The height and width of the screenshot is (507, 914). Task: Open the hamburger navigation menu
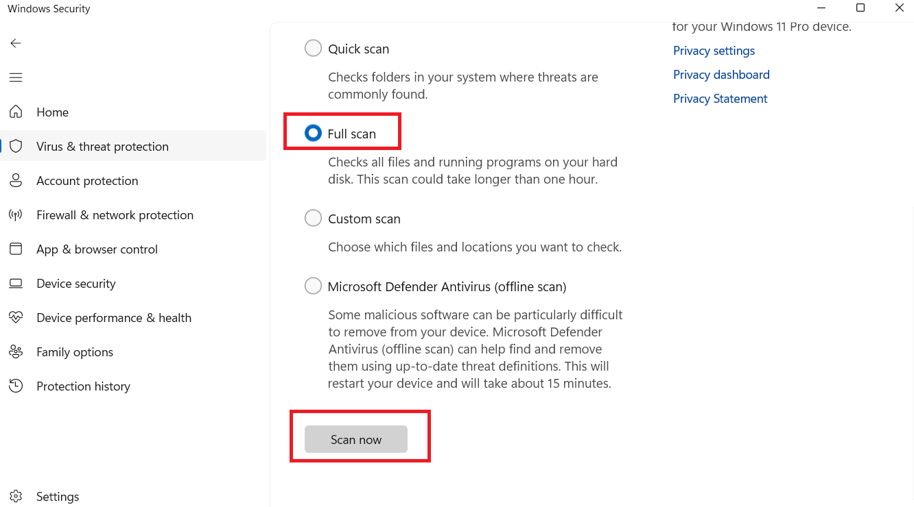[x=16, y=77]
